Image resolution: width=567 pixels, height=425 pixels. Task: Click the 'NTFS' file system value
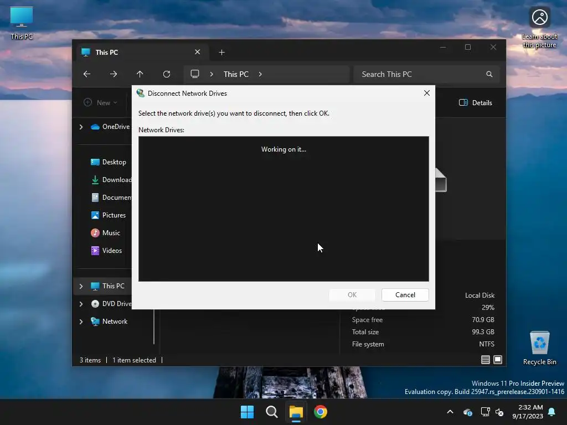pos(487,344)
